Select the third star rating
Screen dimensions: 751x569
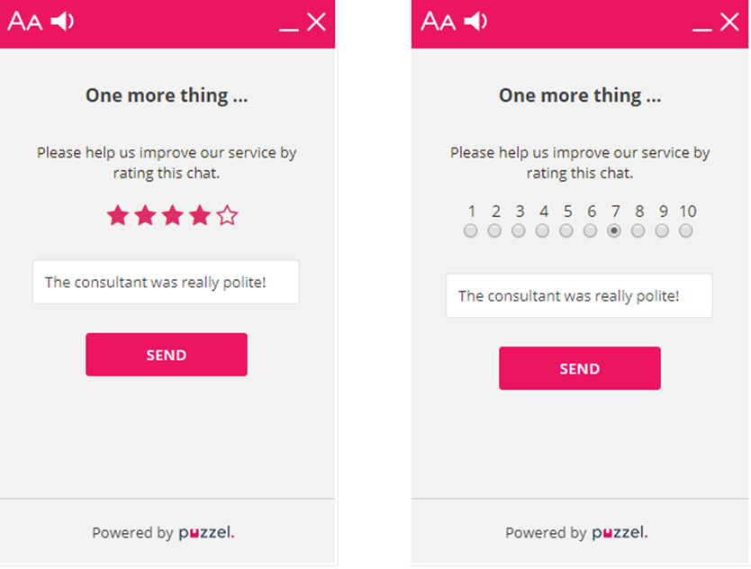172,215
